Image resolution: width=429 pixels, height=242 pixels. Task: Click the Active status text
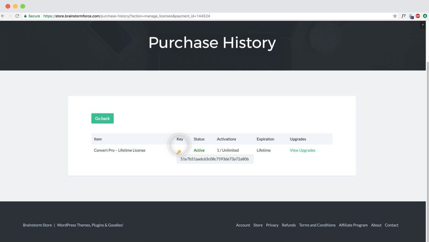tap(199, 150)
